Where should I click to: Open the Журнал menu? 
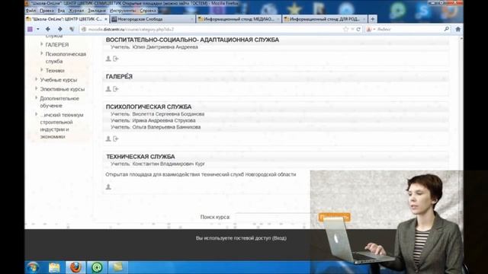click(x=76, y=11)
